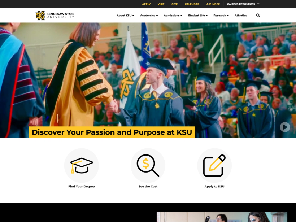The width and height of the screenshot is (296, 222).
Task: Open the Research dropdown menu
Action: pyautogui.click(x=221, y=15)
